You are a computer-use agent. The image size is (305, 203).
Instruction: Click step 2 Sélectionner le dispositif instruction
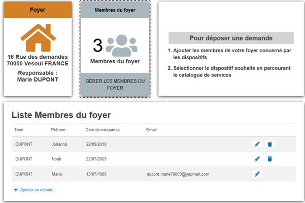[x=229, y=71]
